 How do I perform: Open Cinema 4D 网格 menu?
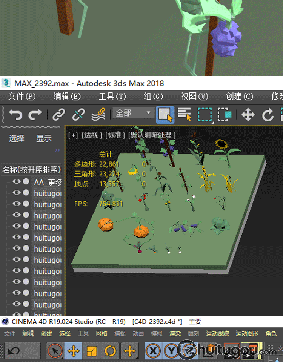[102, 333]
